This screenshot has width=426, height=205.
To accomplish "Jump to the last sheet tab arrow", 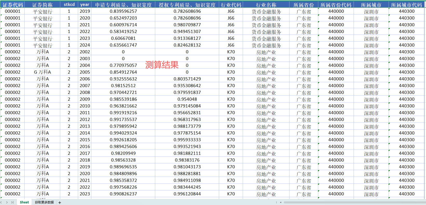I will pos(12,202).
